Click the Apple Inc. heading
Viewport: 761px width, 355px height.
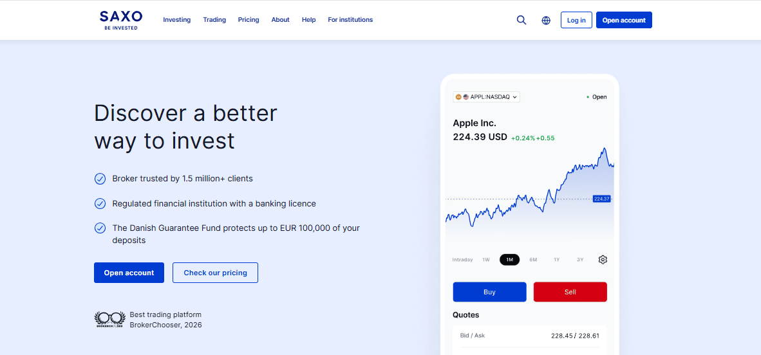(474, 123)
